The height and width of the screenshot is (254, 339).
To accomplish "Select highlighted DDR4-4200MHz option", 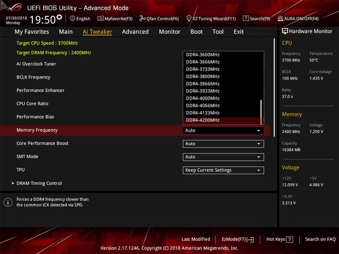I will 222,120.
